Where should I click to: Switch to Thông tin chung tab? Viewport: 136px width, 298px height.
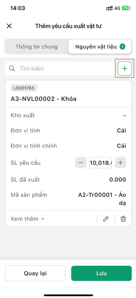[x=37, y=47]
